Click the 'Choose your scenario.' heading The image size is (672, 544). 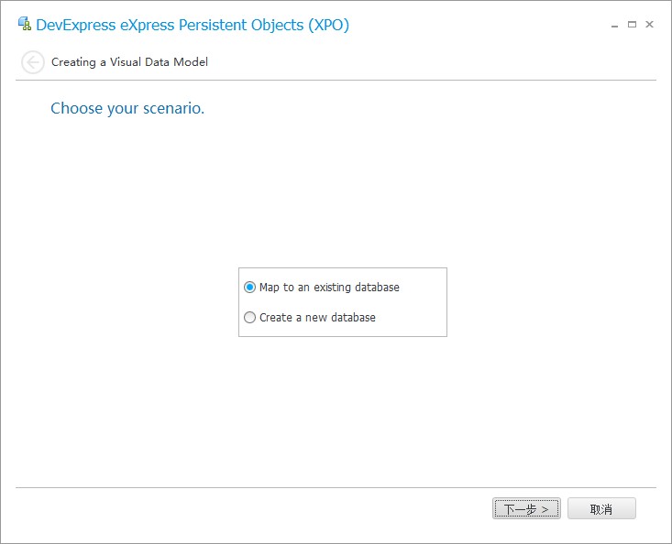127,108
